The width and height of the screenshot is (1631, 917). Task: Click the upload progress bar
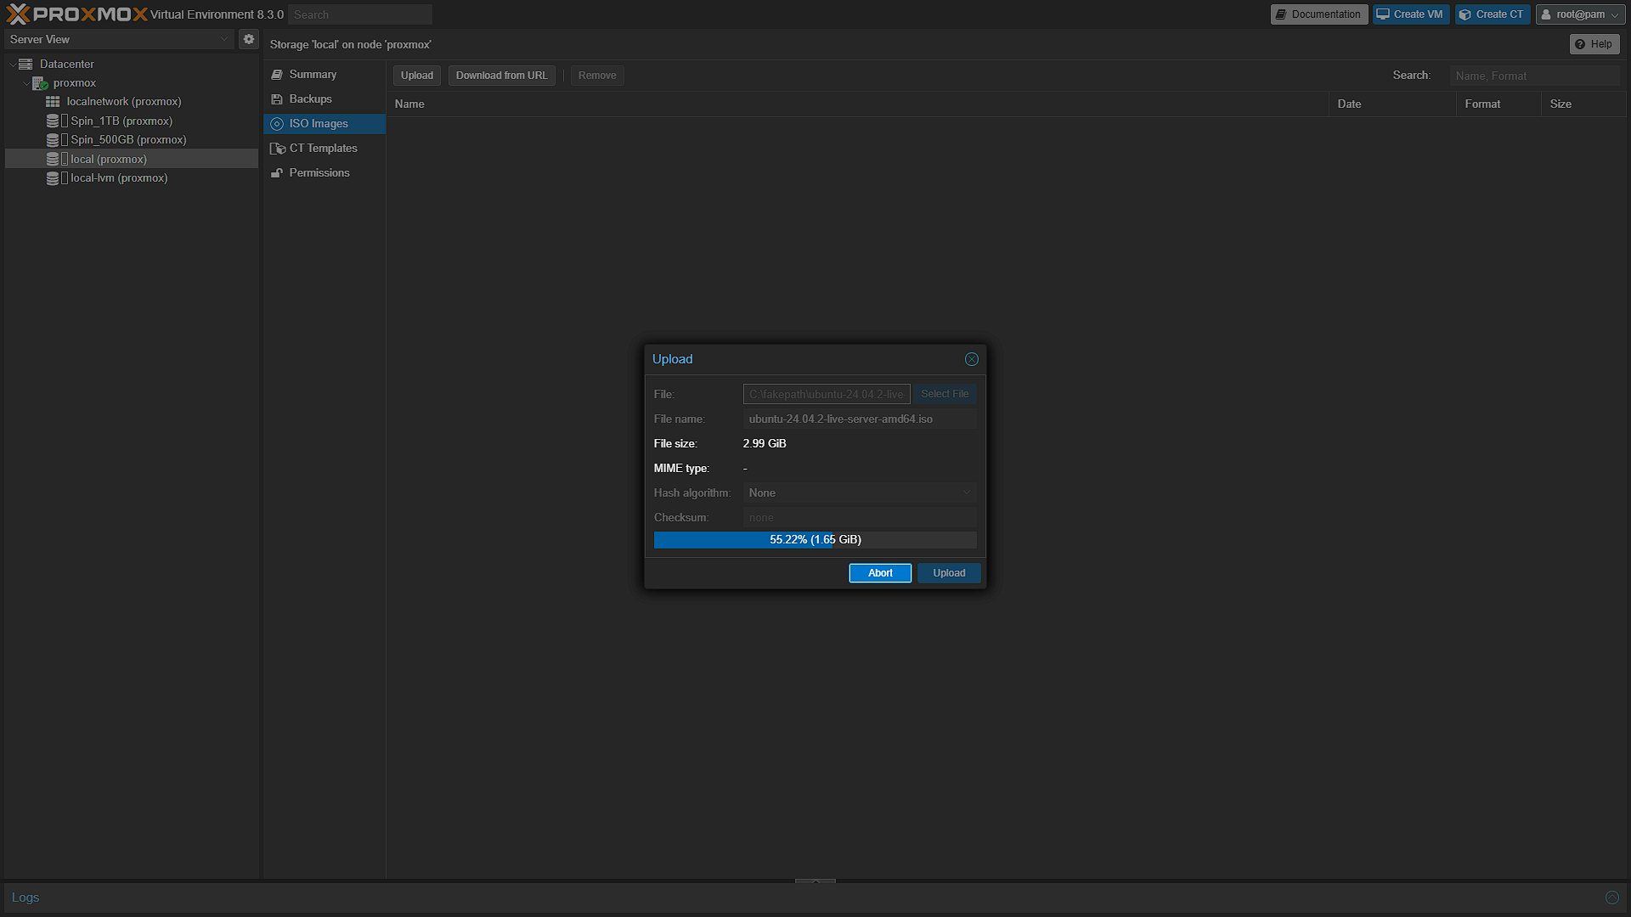pos(815,540)
